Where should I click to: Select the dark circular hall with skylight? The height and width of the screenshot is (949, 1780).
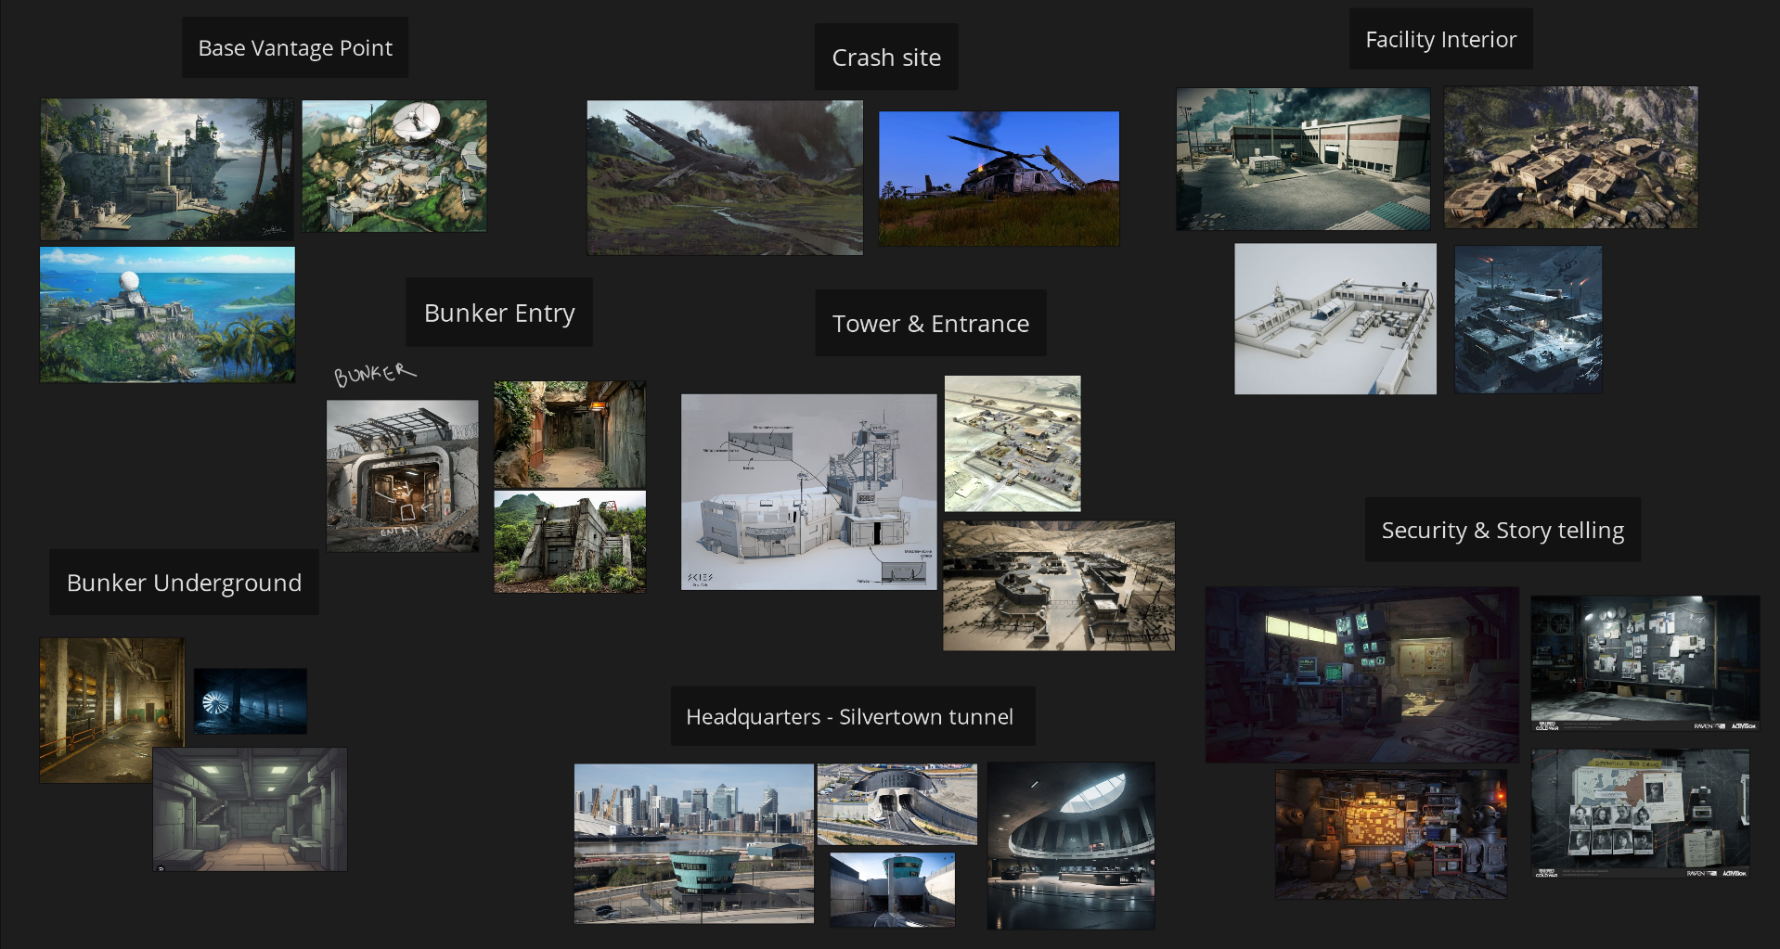click(x=1071, y=846)
